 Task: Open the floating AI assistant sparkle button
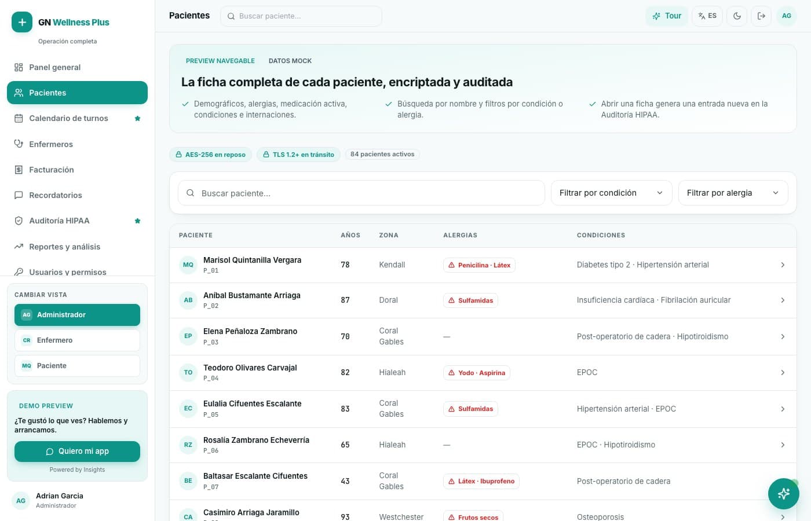tap(784, 494)
